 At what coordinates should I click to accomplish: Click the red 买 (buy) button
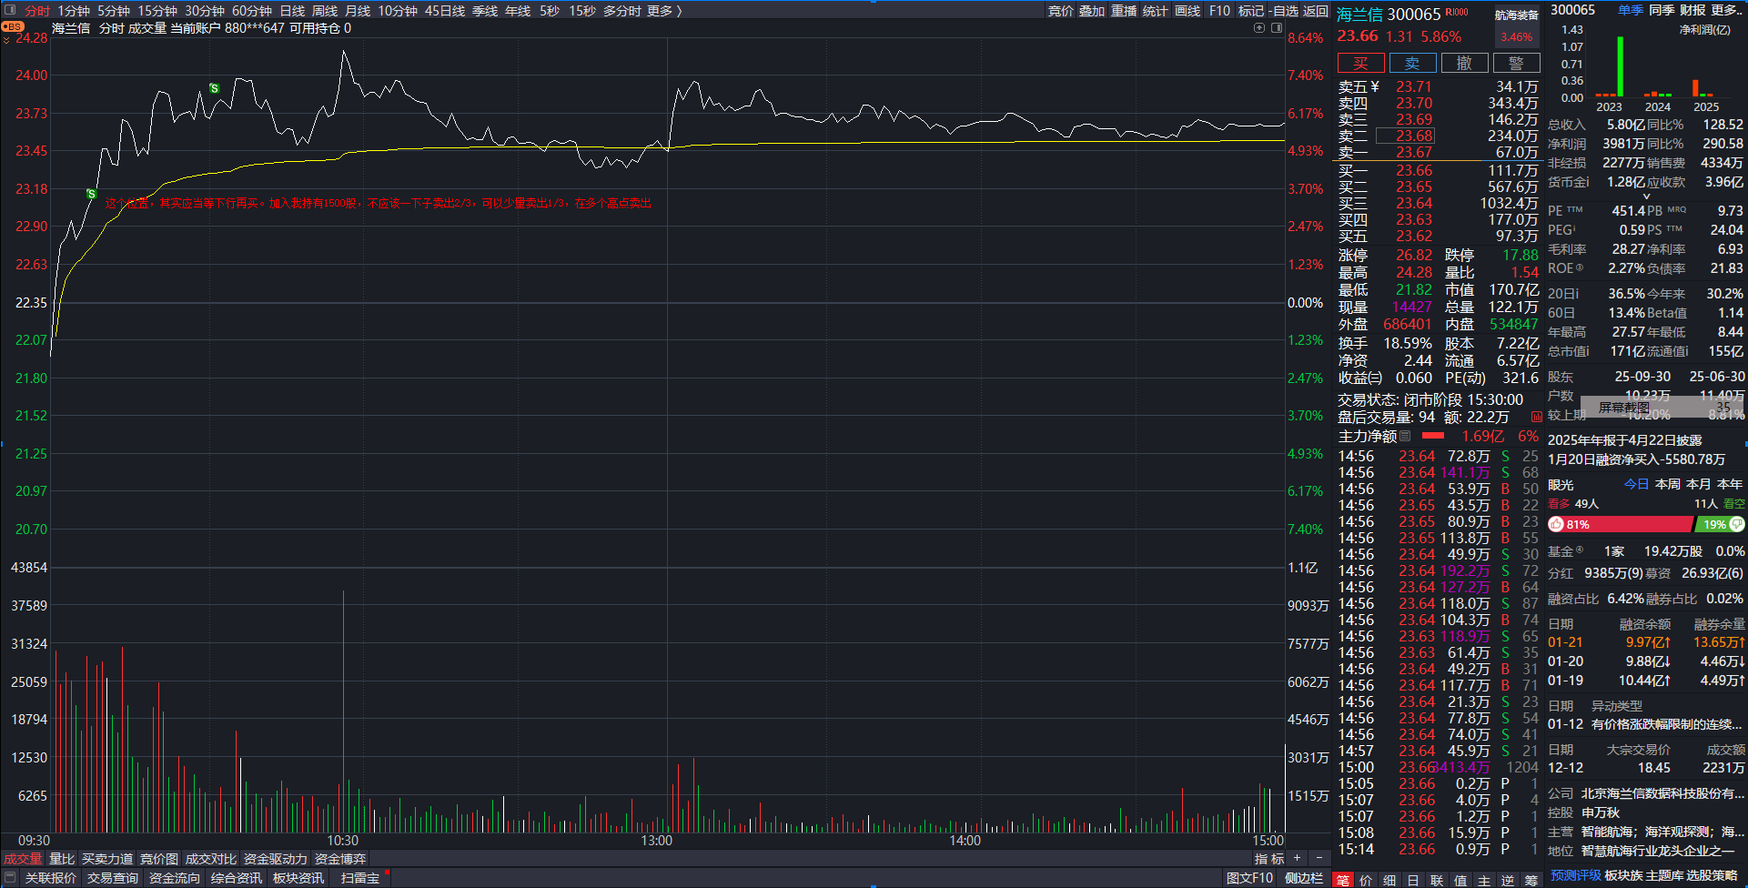[x=1360, y=63]
